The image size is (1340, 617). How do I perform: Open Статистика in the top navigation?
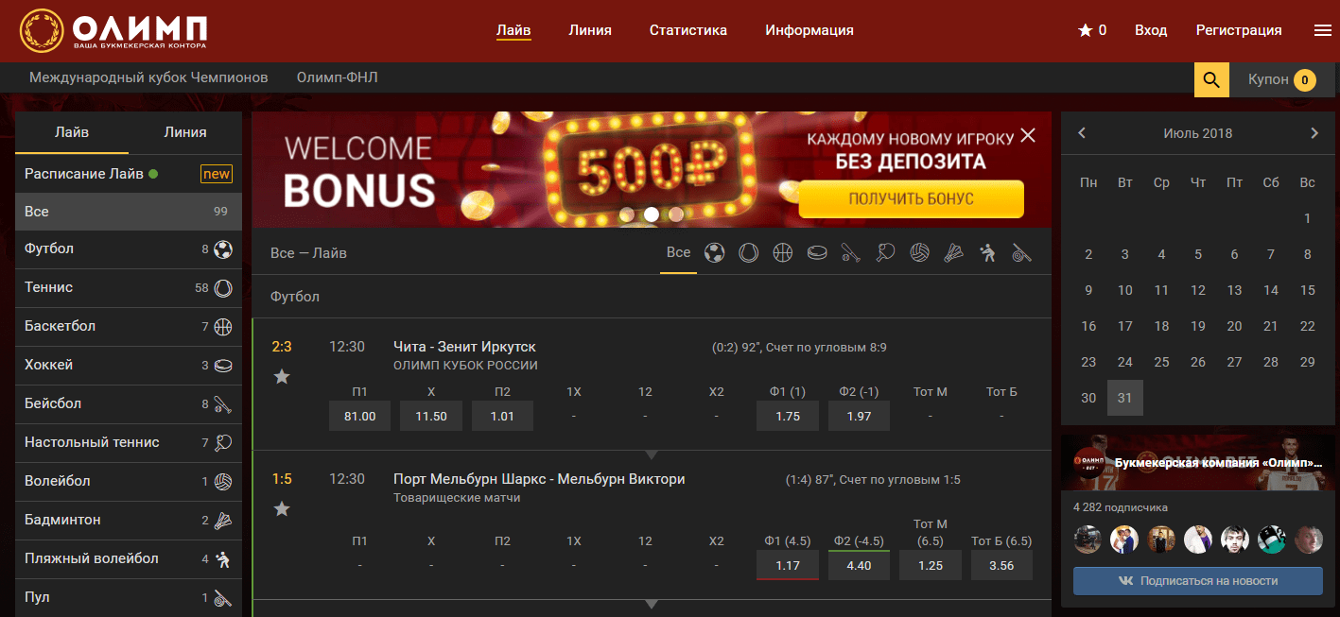[687, 30]
